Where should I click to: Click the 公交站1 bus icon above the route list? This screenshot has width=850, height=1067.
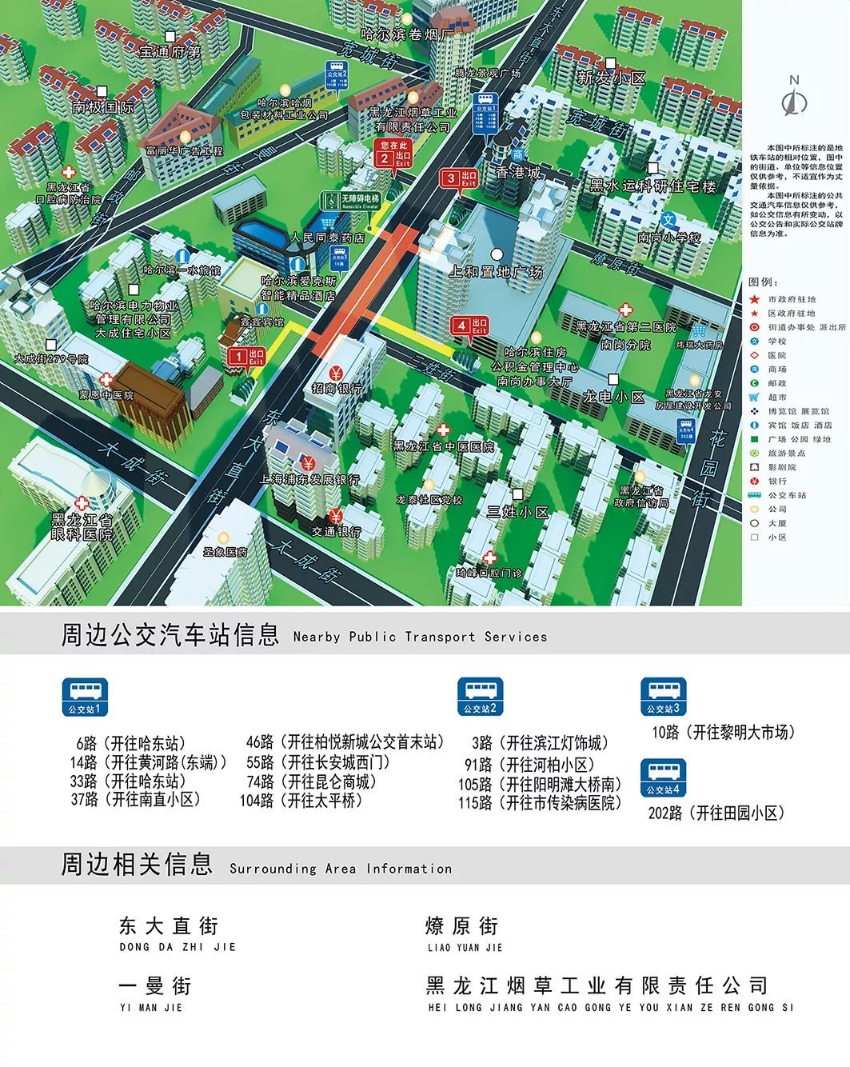[x=85, y=697]
